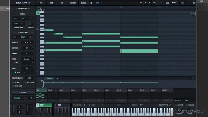This screenshot has width=208, height=117.
Task: Click play arrow under Clip 4 slot
Action: click(x=76, y=100)
